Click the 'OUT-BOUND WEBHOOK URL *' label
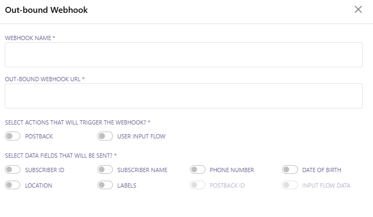 point(44,79)
